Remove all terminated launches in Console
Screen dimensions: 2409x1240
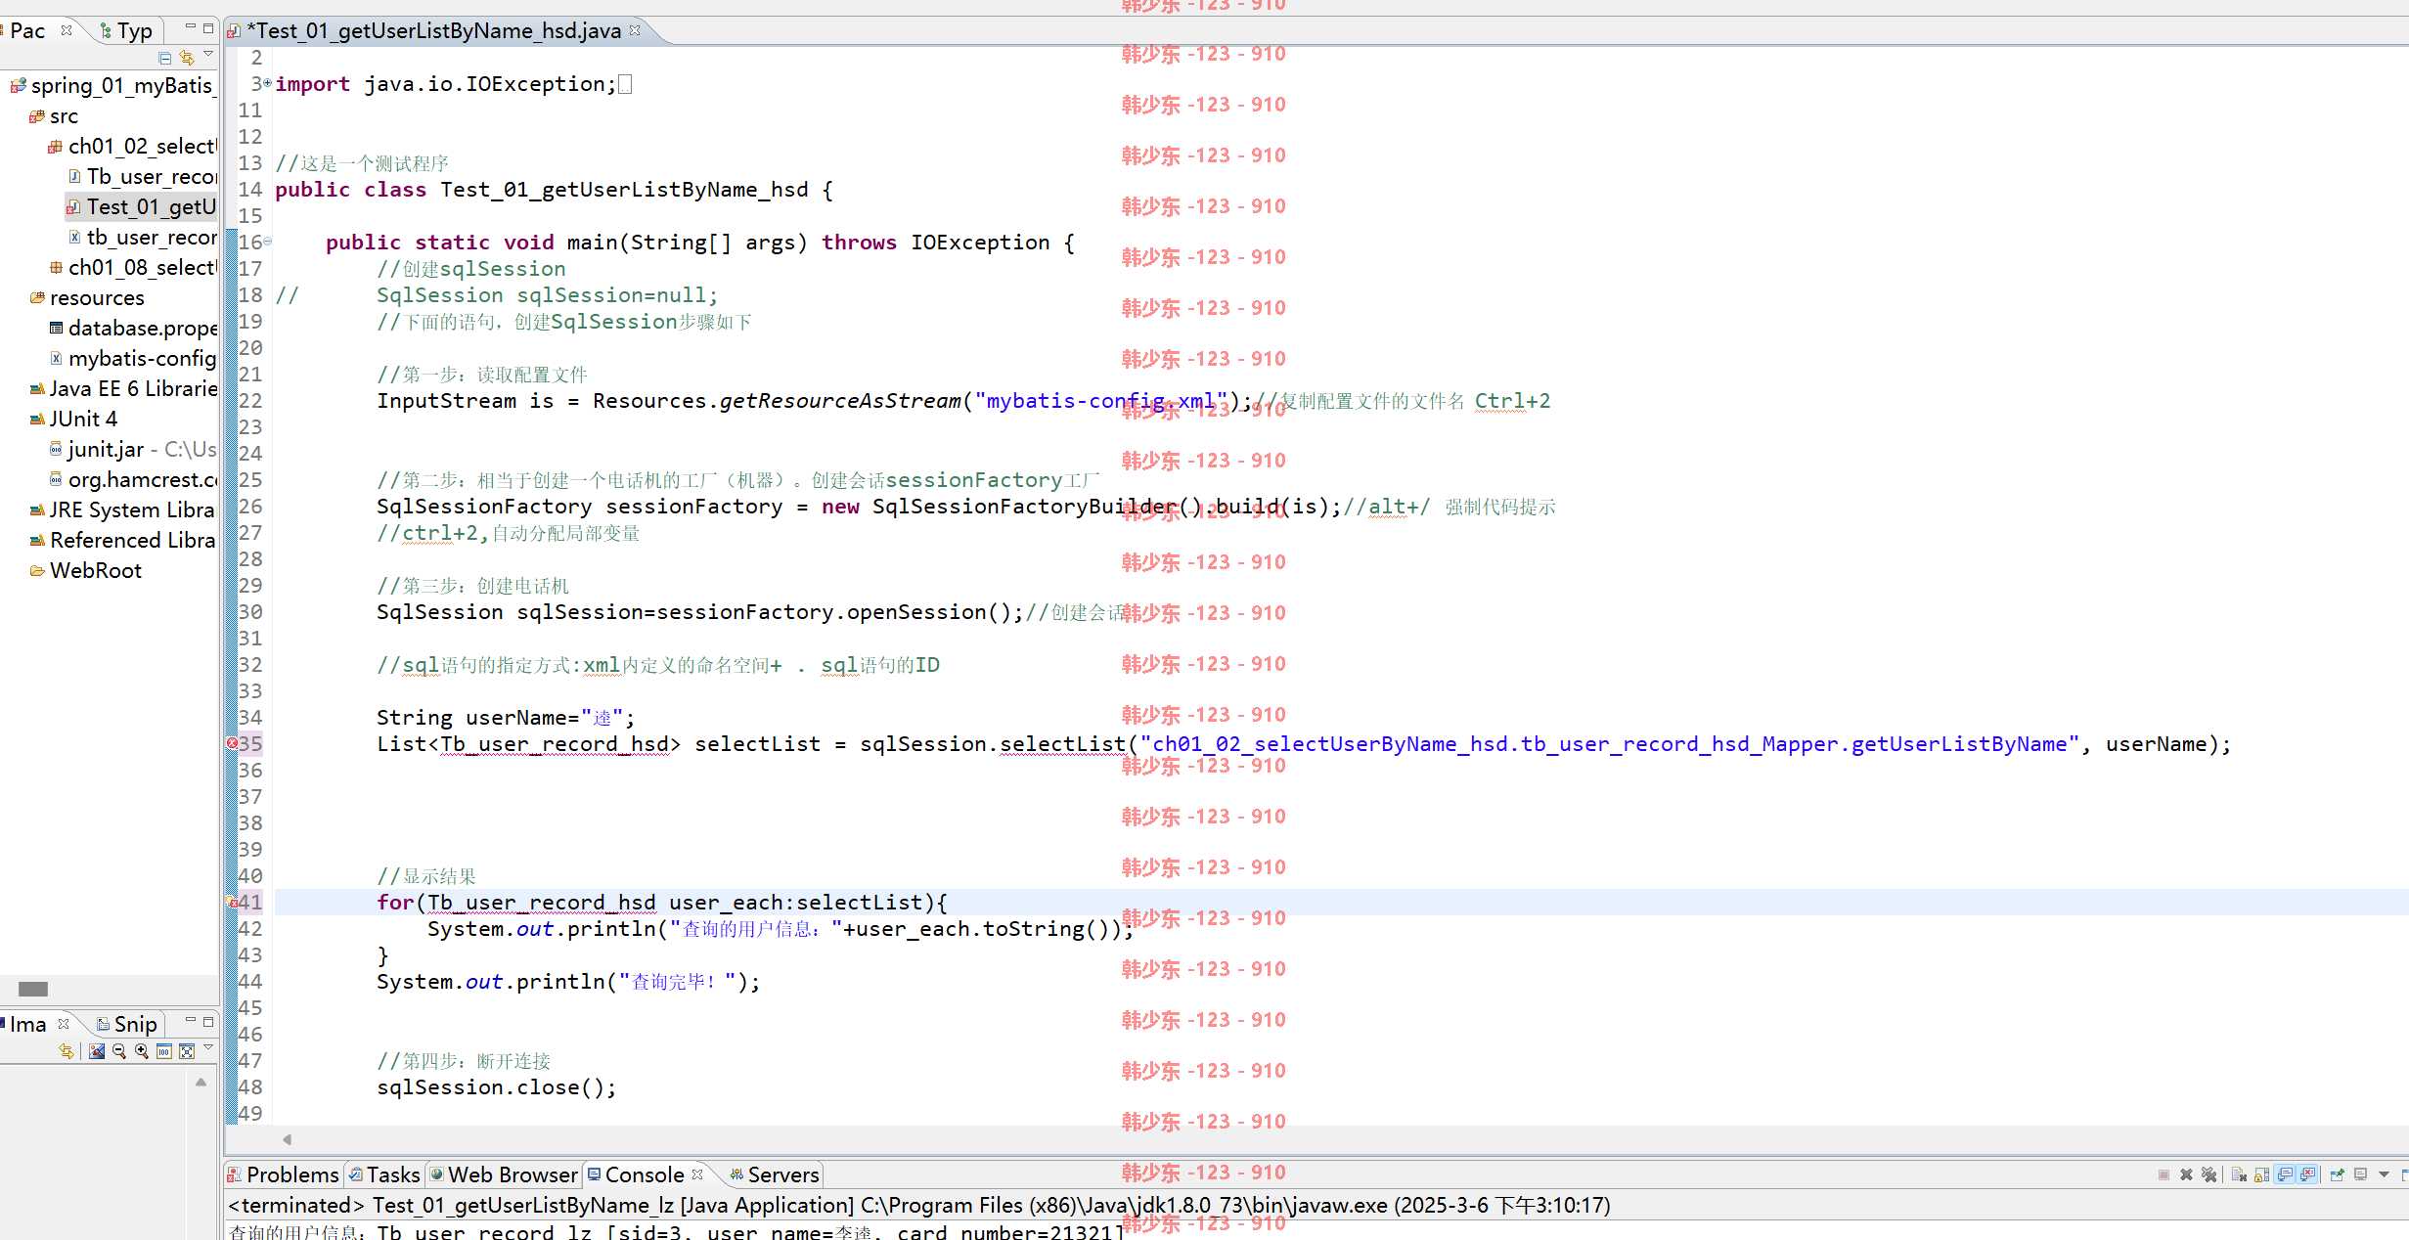pyautogui.click(x=2209, y=1174)
